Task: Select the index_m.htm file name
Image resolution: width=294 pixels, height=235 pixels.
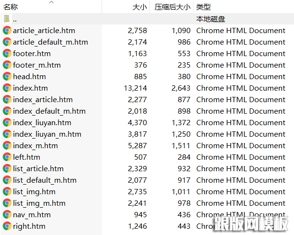Action: (x=35, y=146)
